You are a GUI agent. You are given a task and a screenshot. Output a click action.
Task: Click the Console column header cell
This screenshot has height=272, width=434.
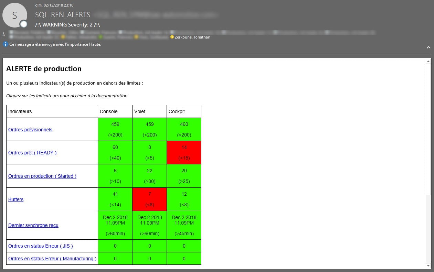click(115, 111)
